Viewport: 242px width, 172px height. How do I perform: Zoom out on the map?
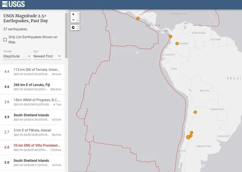pos(73,20)
